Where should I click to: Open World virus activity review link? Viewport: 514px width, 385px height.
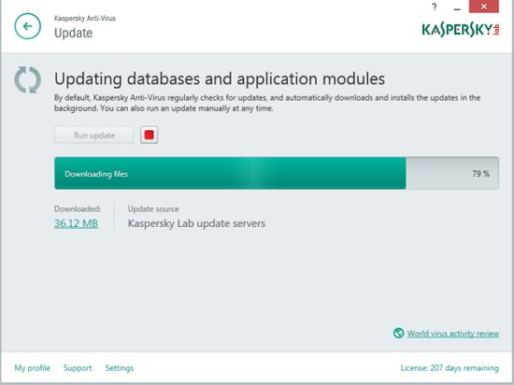(x=453, y=334)
